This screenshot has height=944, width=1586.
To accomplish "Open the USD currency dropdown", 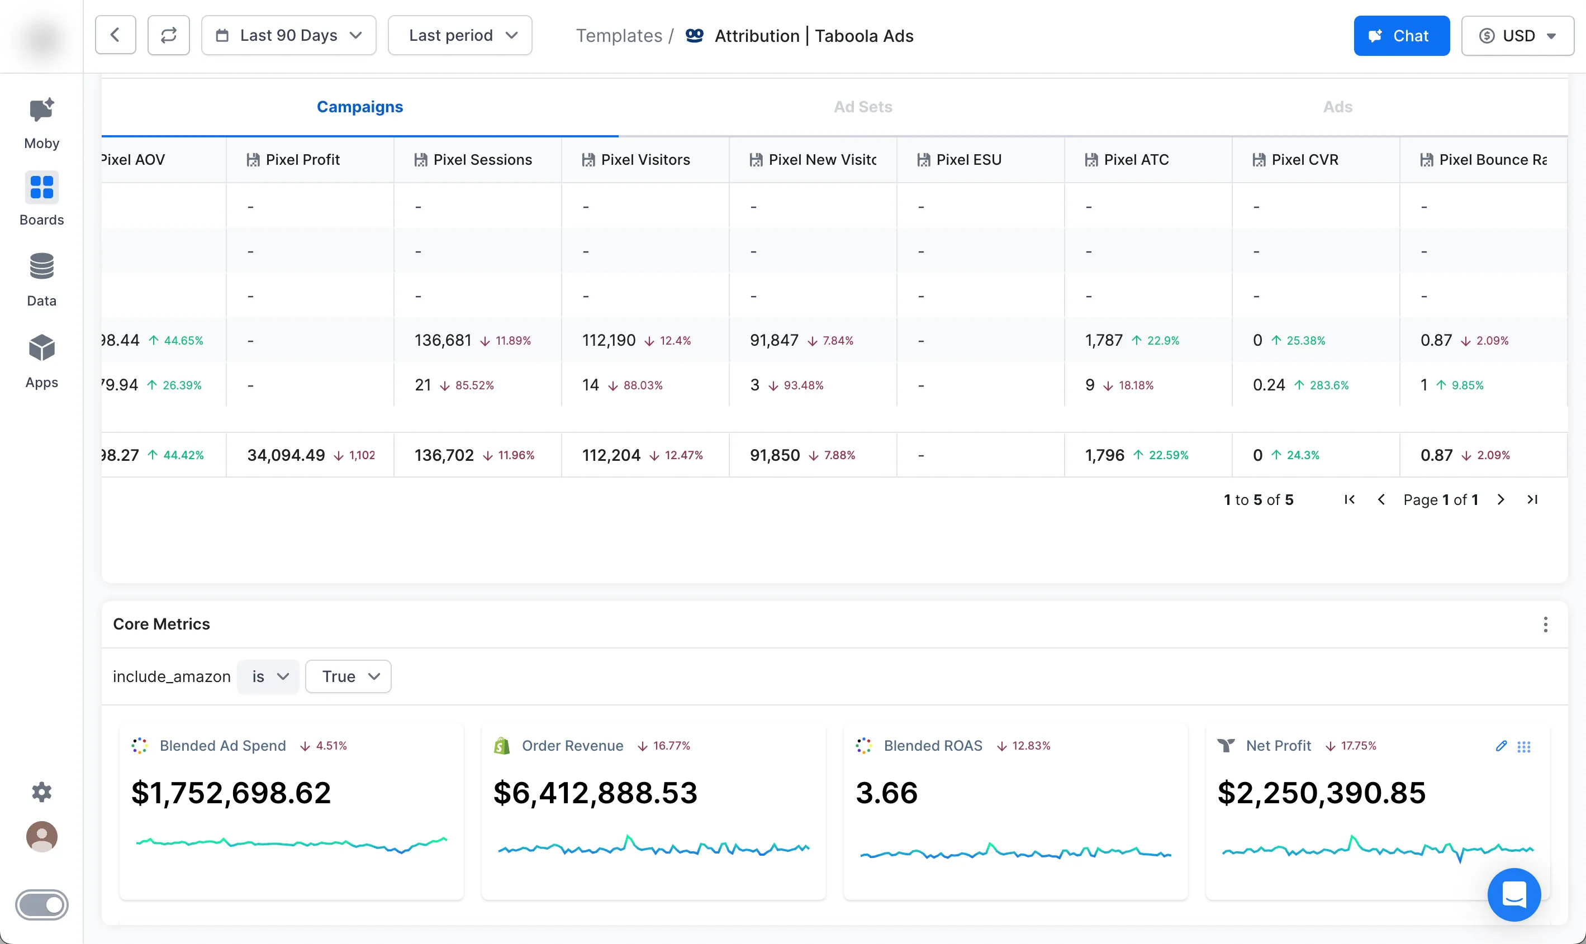I will click(1517, 36).
